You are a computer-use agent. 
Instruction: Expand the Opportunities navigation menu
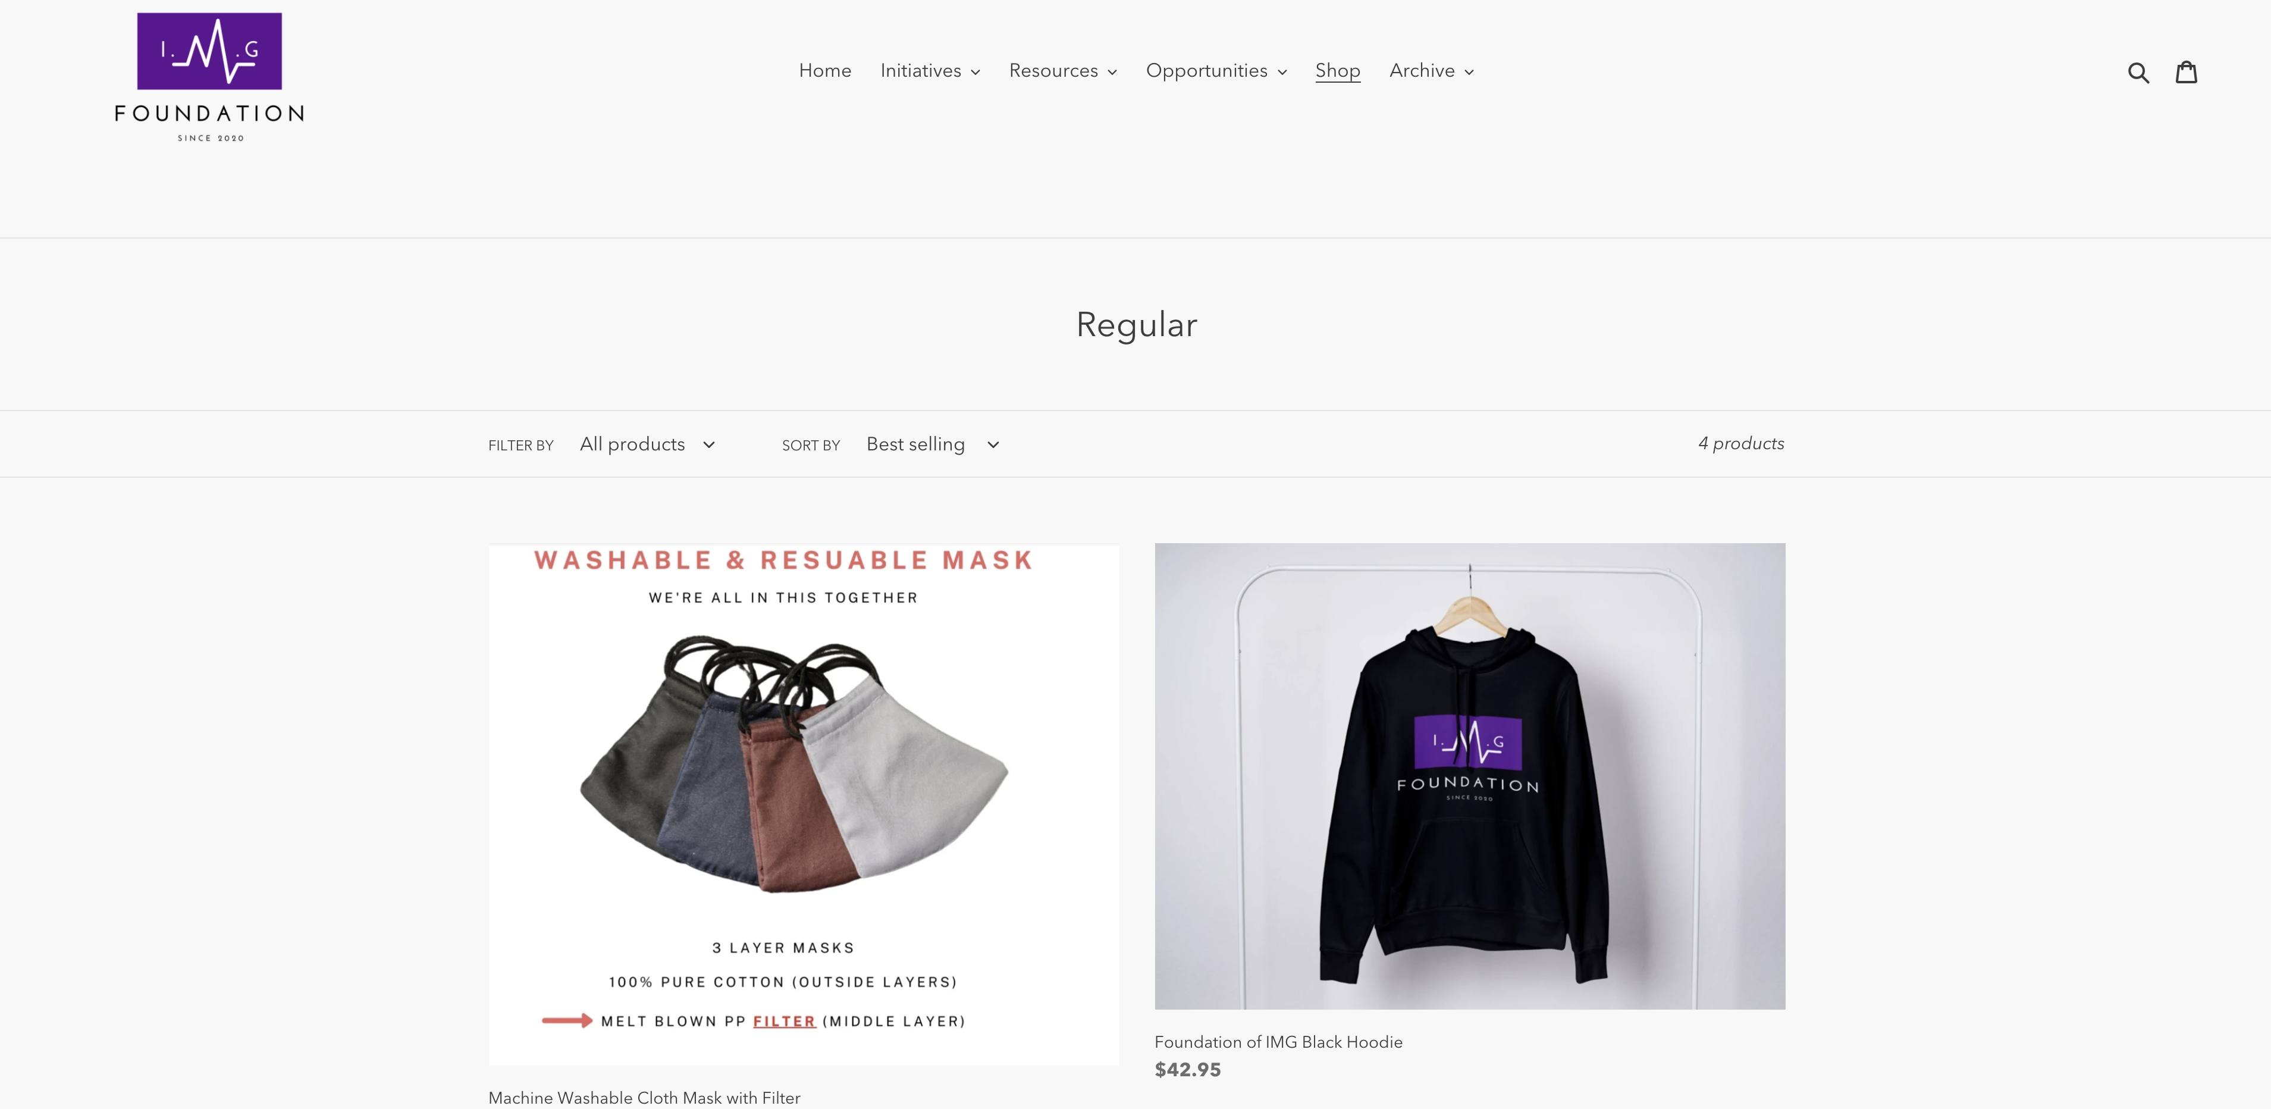[x=1216, y=71]
